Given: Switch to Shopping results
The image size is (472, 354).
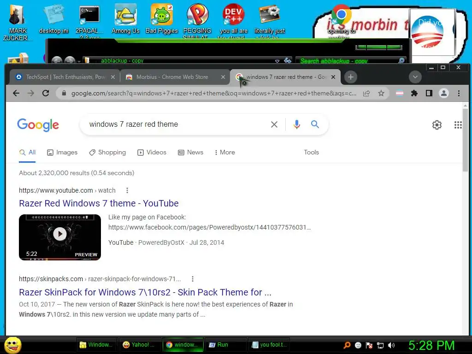Looking at the screenshot, I should [107, 152].
